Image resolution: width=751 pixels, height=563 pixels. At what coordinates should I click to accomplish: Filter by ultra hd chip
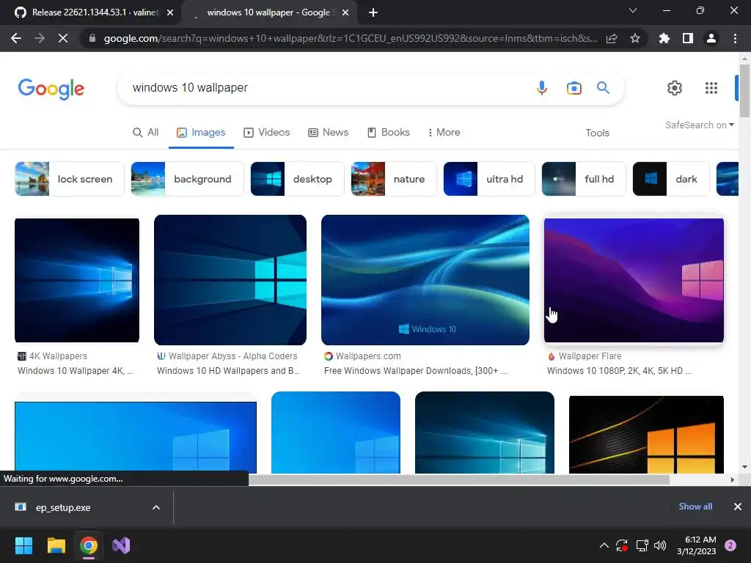click(489, 179)
